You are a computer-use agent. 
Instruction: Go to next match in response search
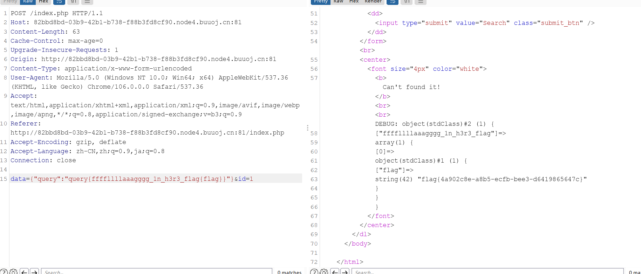point(345,272)
